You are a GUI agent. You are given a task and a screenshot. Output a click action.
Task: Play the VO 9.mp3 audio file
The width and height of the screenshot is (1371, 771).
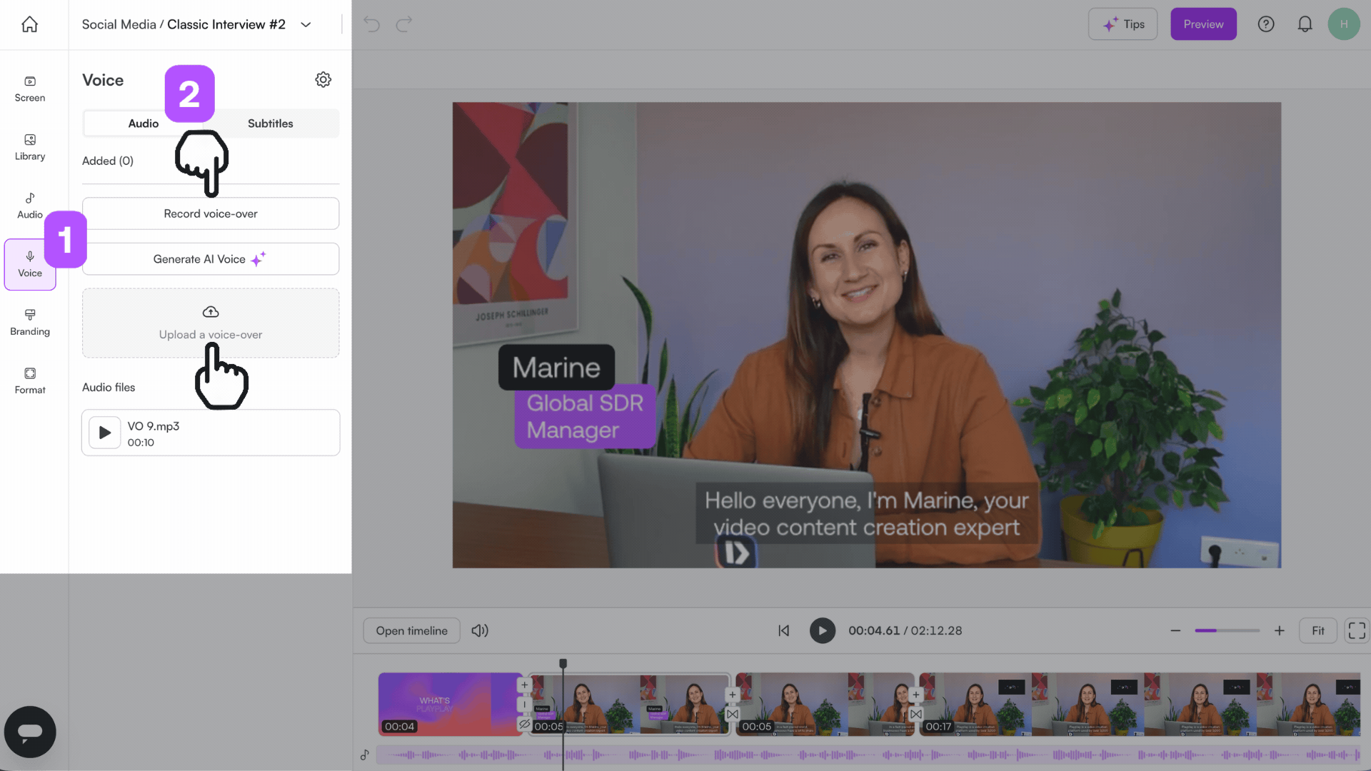tap(104, 433)
